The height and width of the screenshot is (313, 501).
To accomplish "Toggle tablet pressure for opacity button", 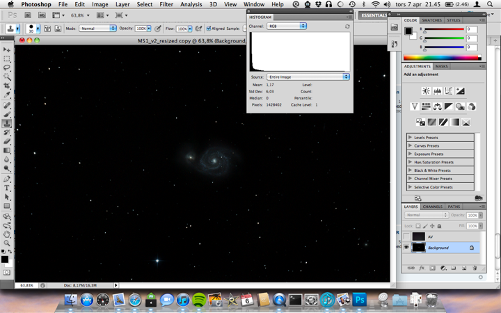I will click(x=158, y=29).
